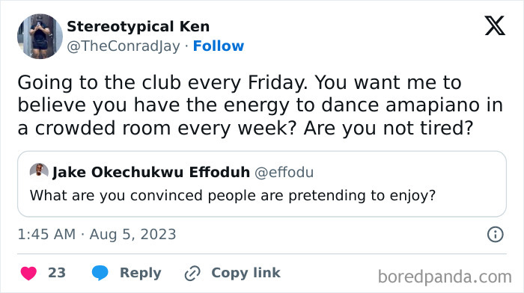The width and height of the screenshot is (524, 293).
Task: Click the quoted tweet card border area
Action: [262, 184]
